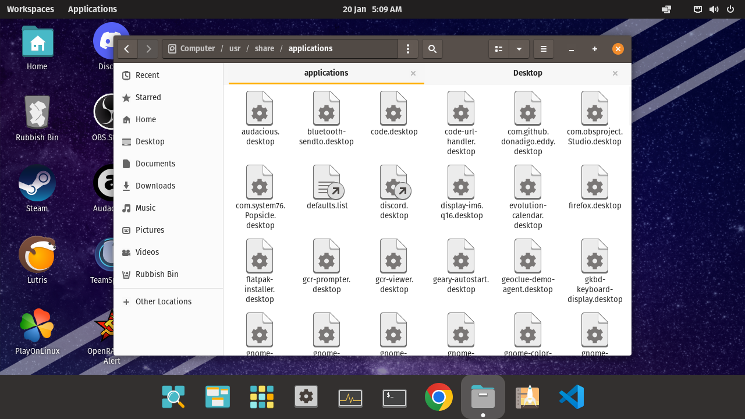
Task: Go forward with the forward arrow button
Action: tap(148, 49)
